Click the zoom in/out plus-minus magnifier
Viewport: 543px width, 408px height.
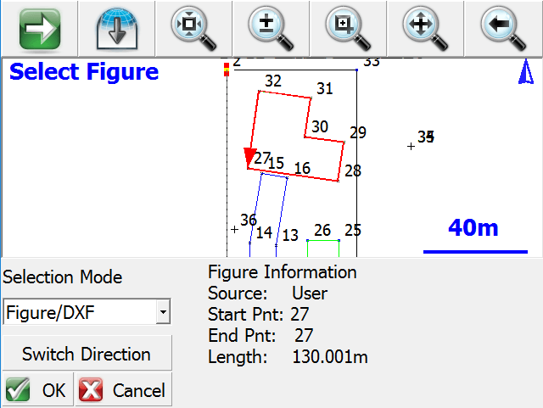[271, 28]
